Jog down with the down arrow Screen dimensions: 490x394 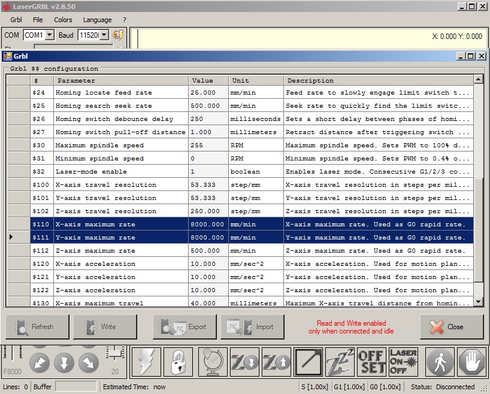[64, 363]
